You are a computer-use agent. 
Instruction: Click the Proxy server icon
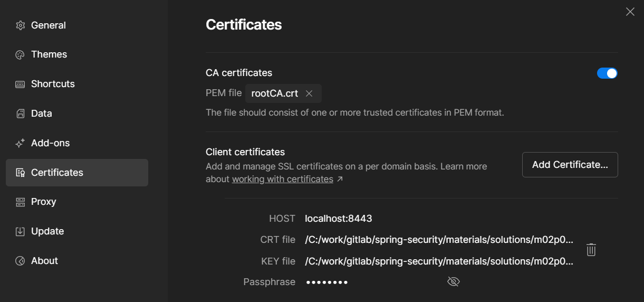point(20,202)
